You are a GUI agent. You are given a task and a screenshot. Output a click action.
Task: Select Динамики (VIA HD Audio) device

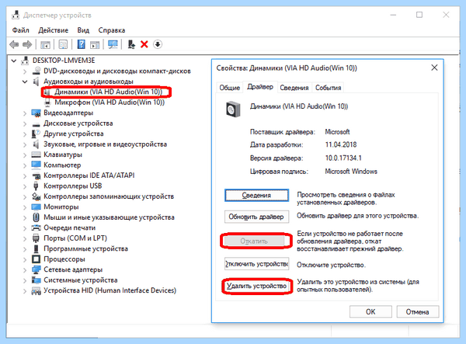[x=108, y=92]
